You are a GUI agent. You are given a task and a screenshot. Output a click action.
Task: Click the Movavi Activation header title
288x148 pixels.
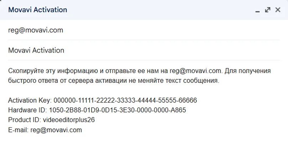(37, 10)
